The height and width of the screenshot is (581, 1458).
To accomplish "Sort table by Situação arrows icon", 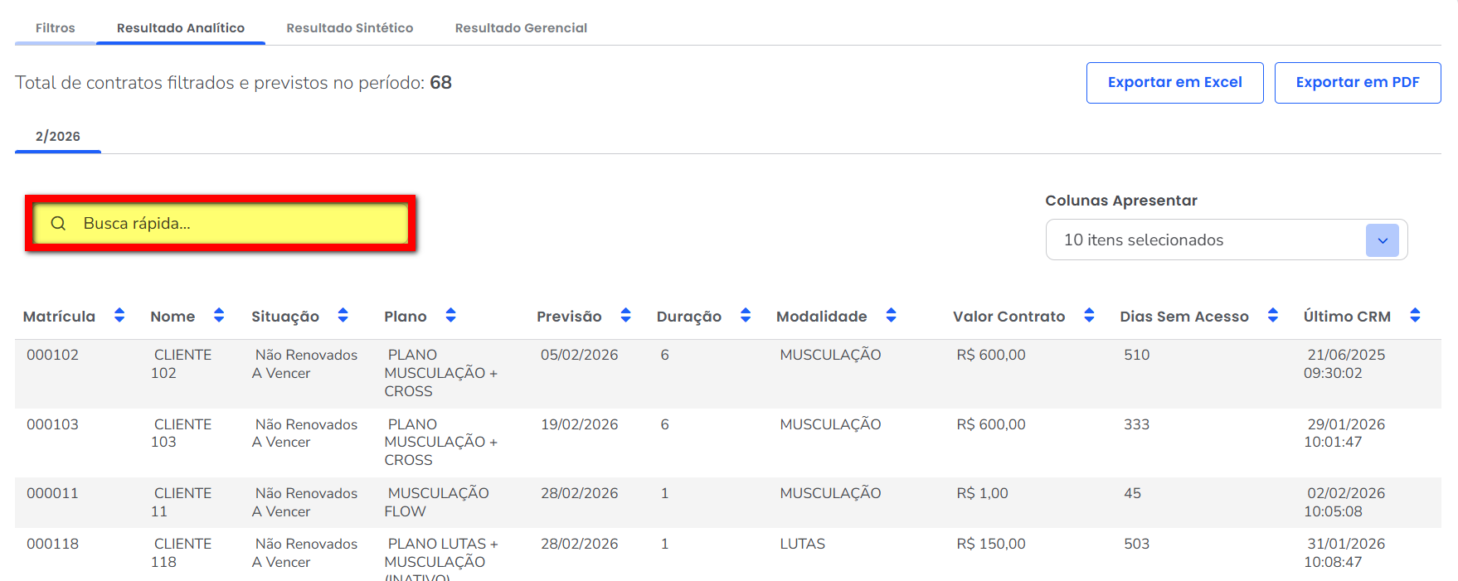I will point(343,315).
